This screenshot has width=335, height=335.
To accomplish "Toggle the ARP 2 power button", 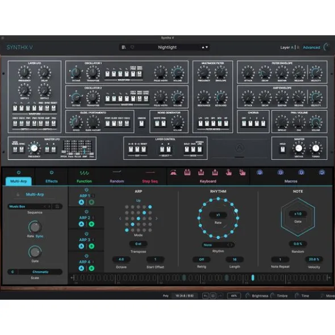I will click(86, 212).
